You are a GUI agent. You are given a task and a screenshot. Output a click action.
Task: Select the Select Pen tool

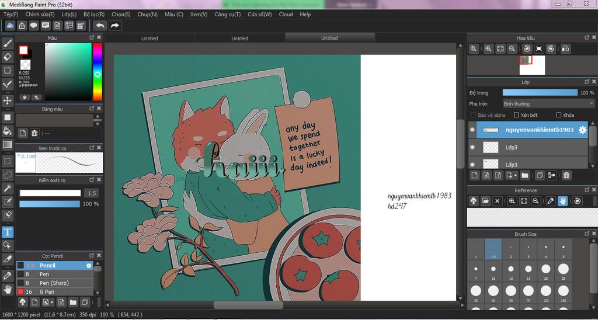7,202
